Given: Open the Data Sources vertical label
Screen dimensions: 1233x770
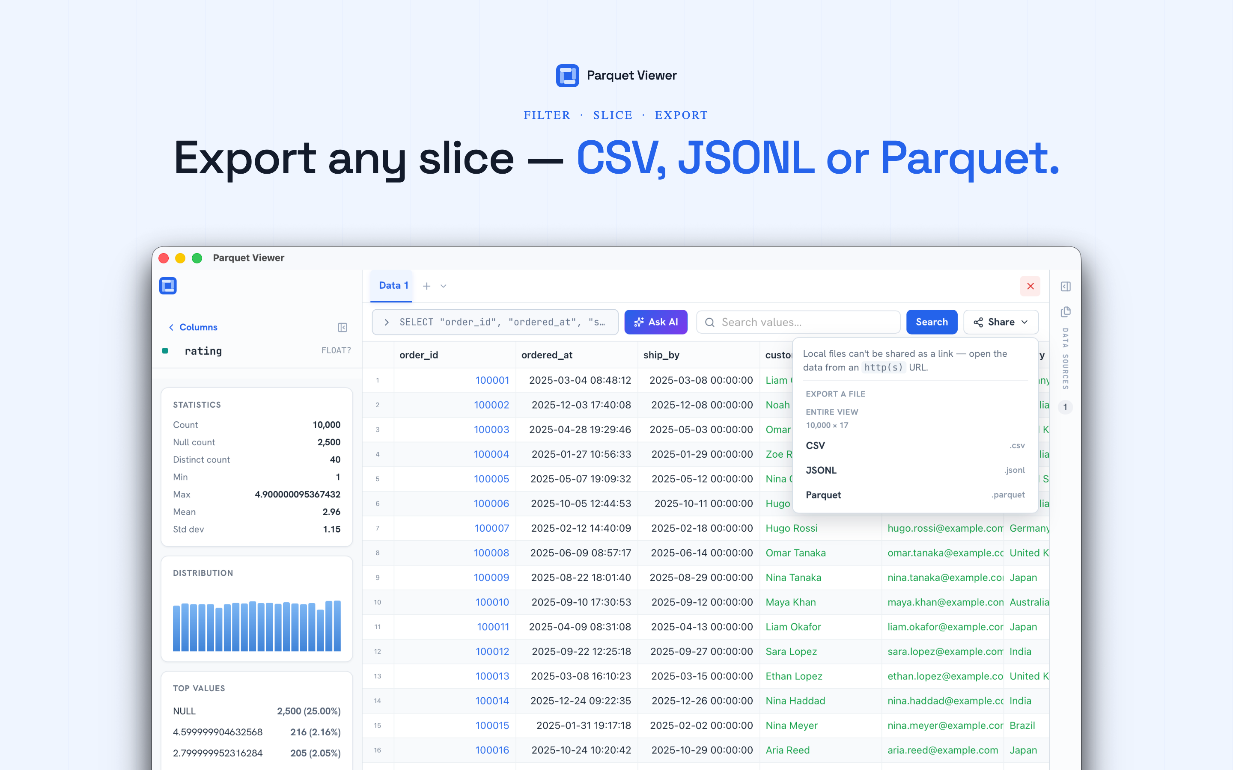Looking at the screenshot, I should click(1065, 358).
